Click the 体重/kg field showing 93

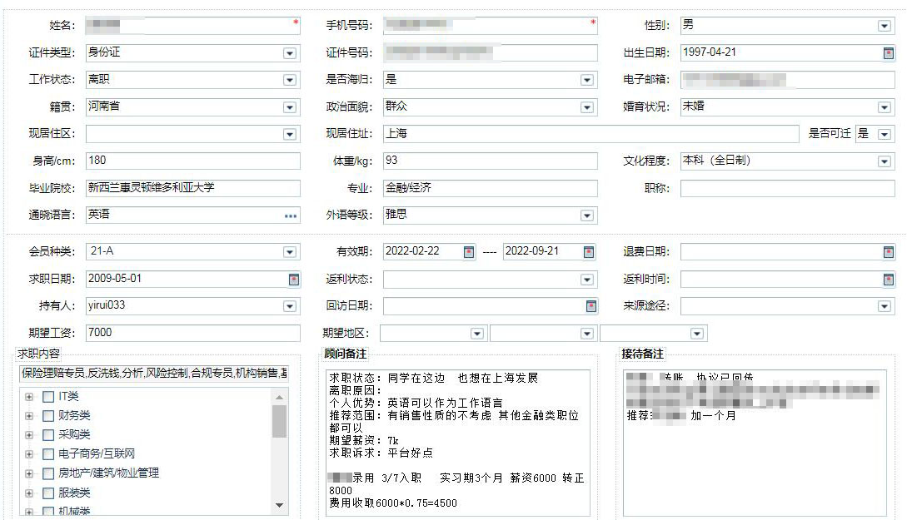tap(490, 161)
